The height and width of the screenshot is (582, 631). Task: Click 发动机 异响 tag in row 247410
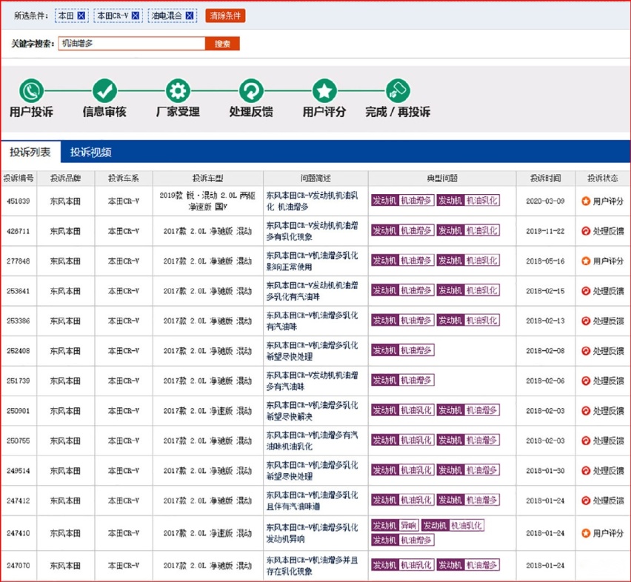tap(395, 525)
